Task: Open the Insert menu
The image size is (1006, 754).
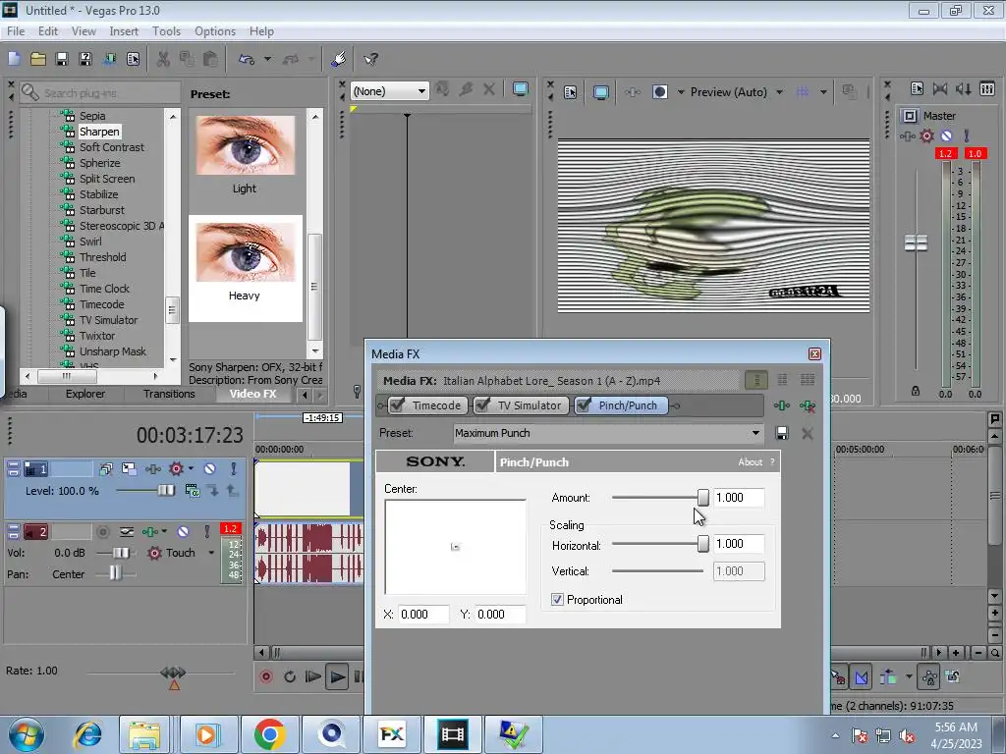Action: tap(124, 30)
